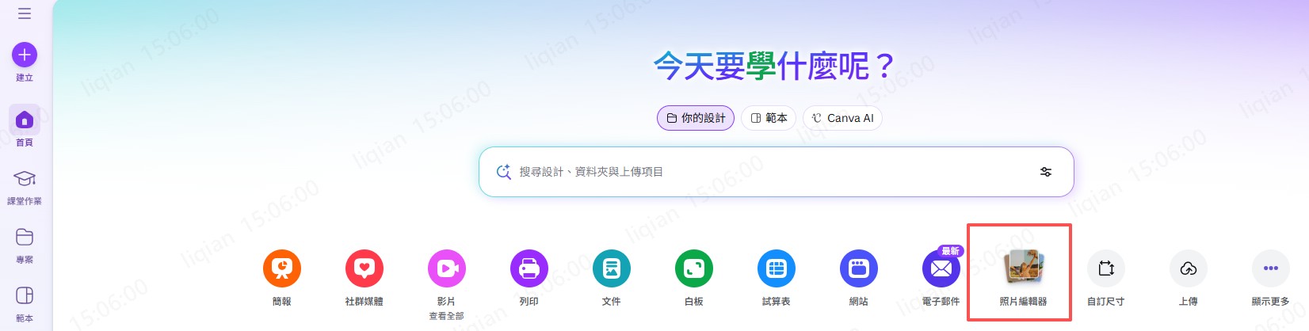Create a 試算表 spreadsheet
Image resolution: width=1309 pixels, height=331 pixels.
777,269
